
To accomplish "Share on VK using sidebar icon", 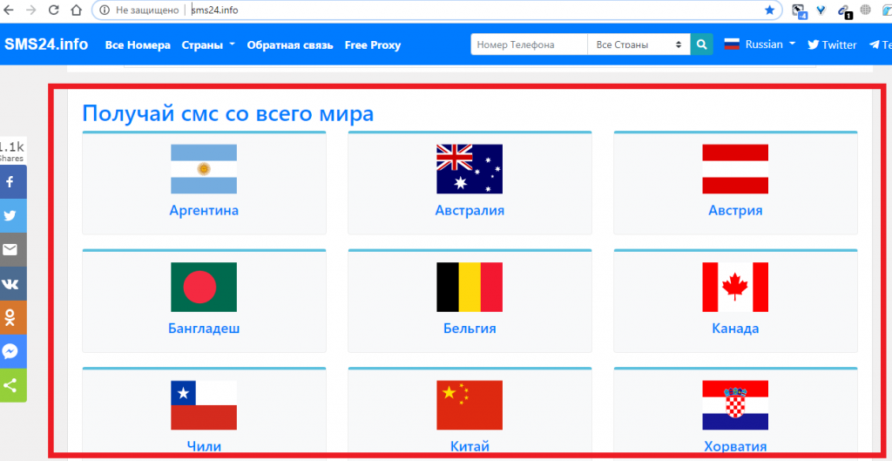I will [x=11, y=284].
